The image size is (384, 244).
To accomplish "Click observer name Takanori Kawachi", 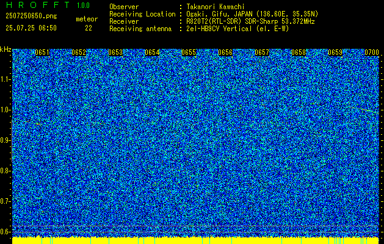I will point(216,7).
